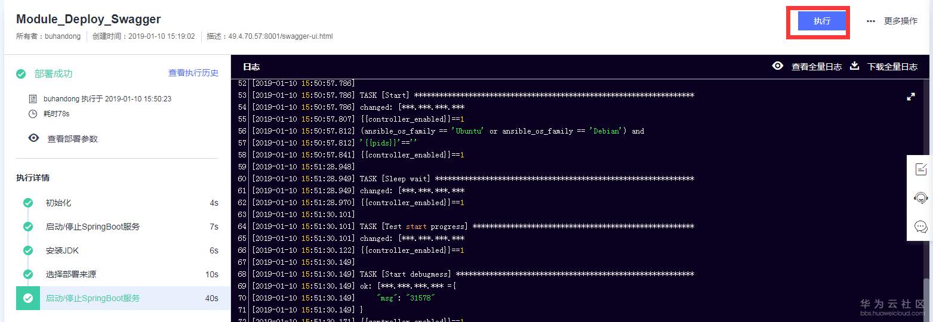Click the three-dot more icon
Image resolution: width=933 pixels, height=322 pixels.
click(871, 21)
